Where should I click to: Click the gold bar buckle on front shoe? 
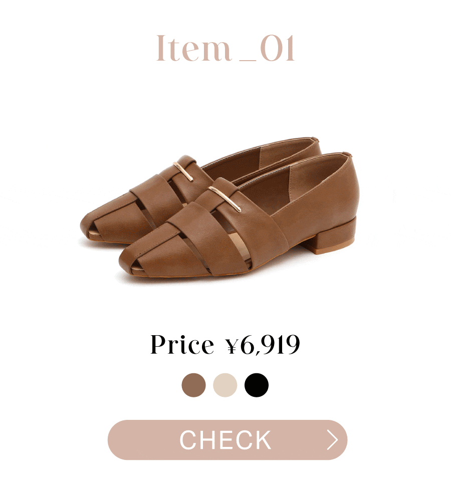click(x=225, y=199)
